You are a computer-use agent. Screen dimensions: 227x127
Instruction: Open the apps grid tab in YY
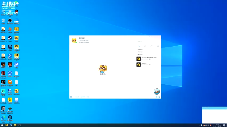pyautogui.click(x=158, y=47)
